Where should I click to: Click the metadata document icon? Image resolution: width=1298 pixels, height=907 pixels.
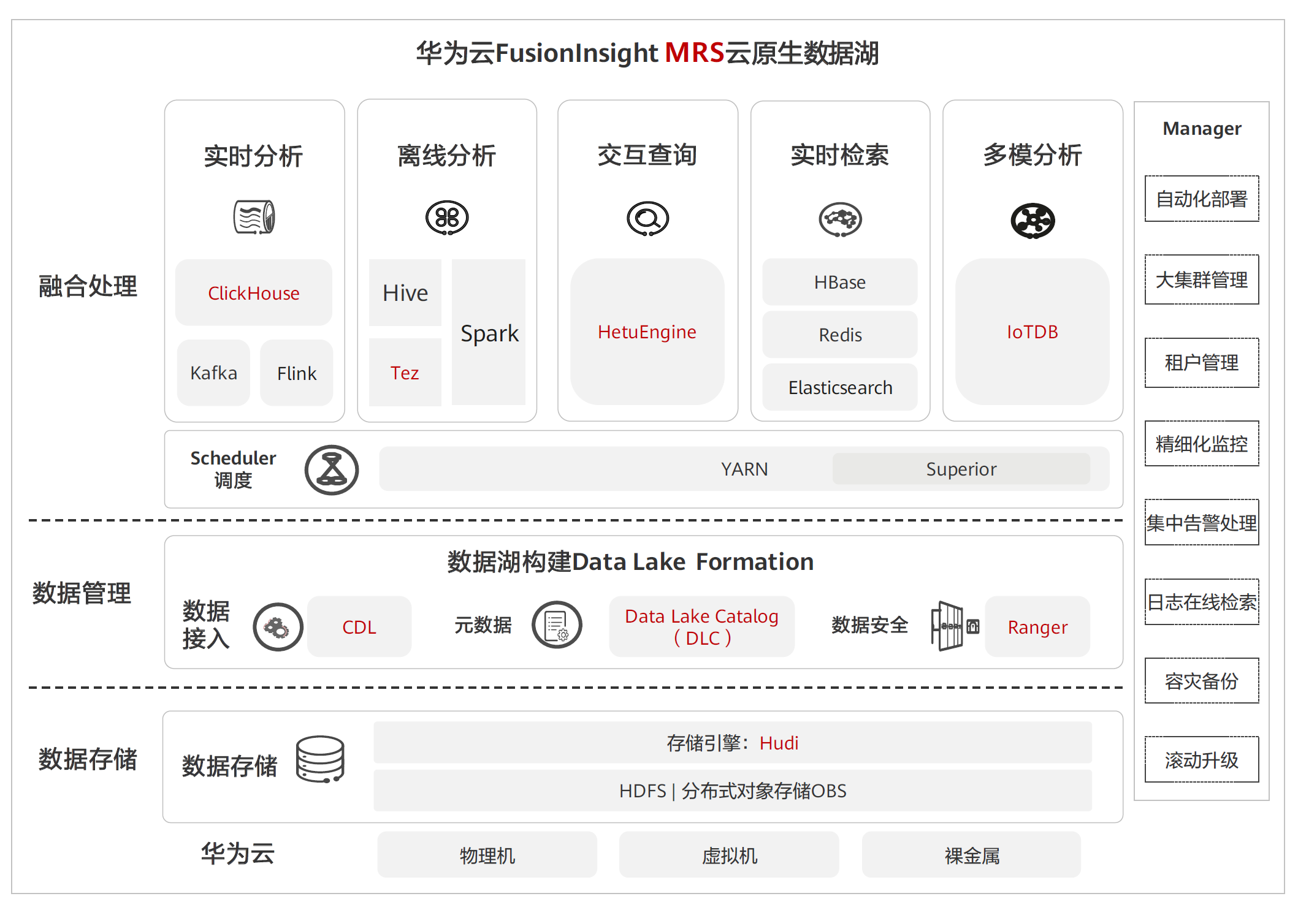coord(557,625)
